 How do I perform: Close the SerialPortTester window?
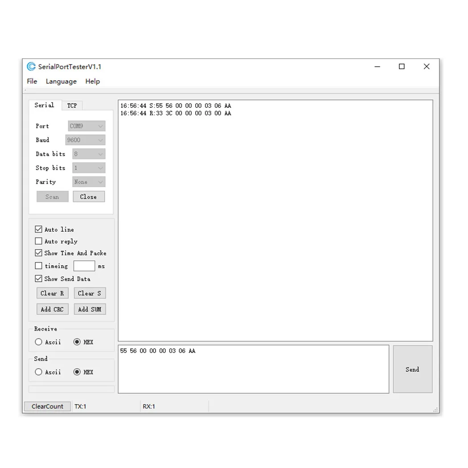point(427,66)
